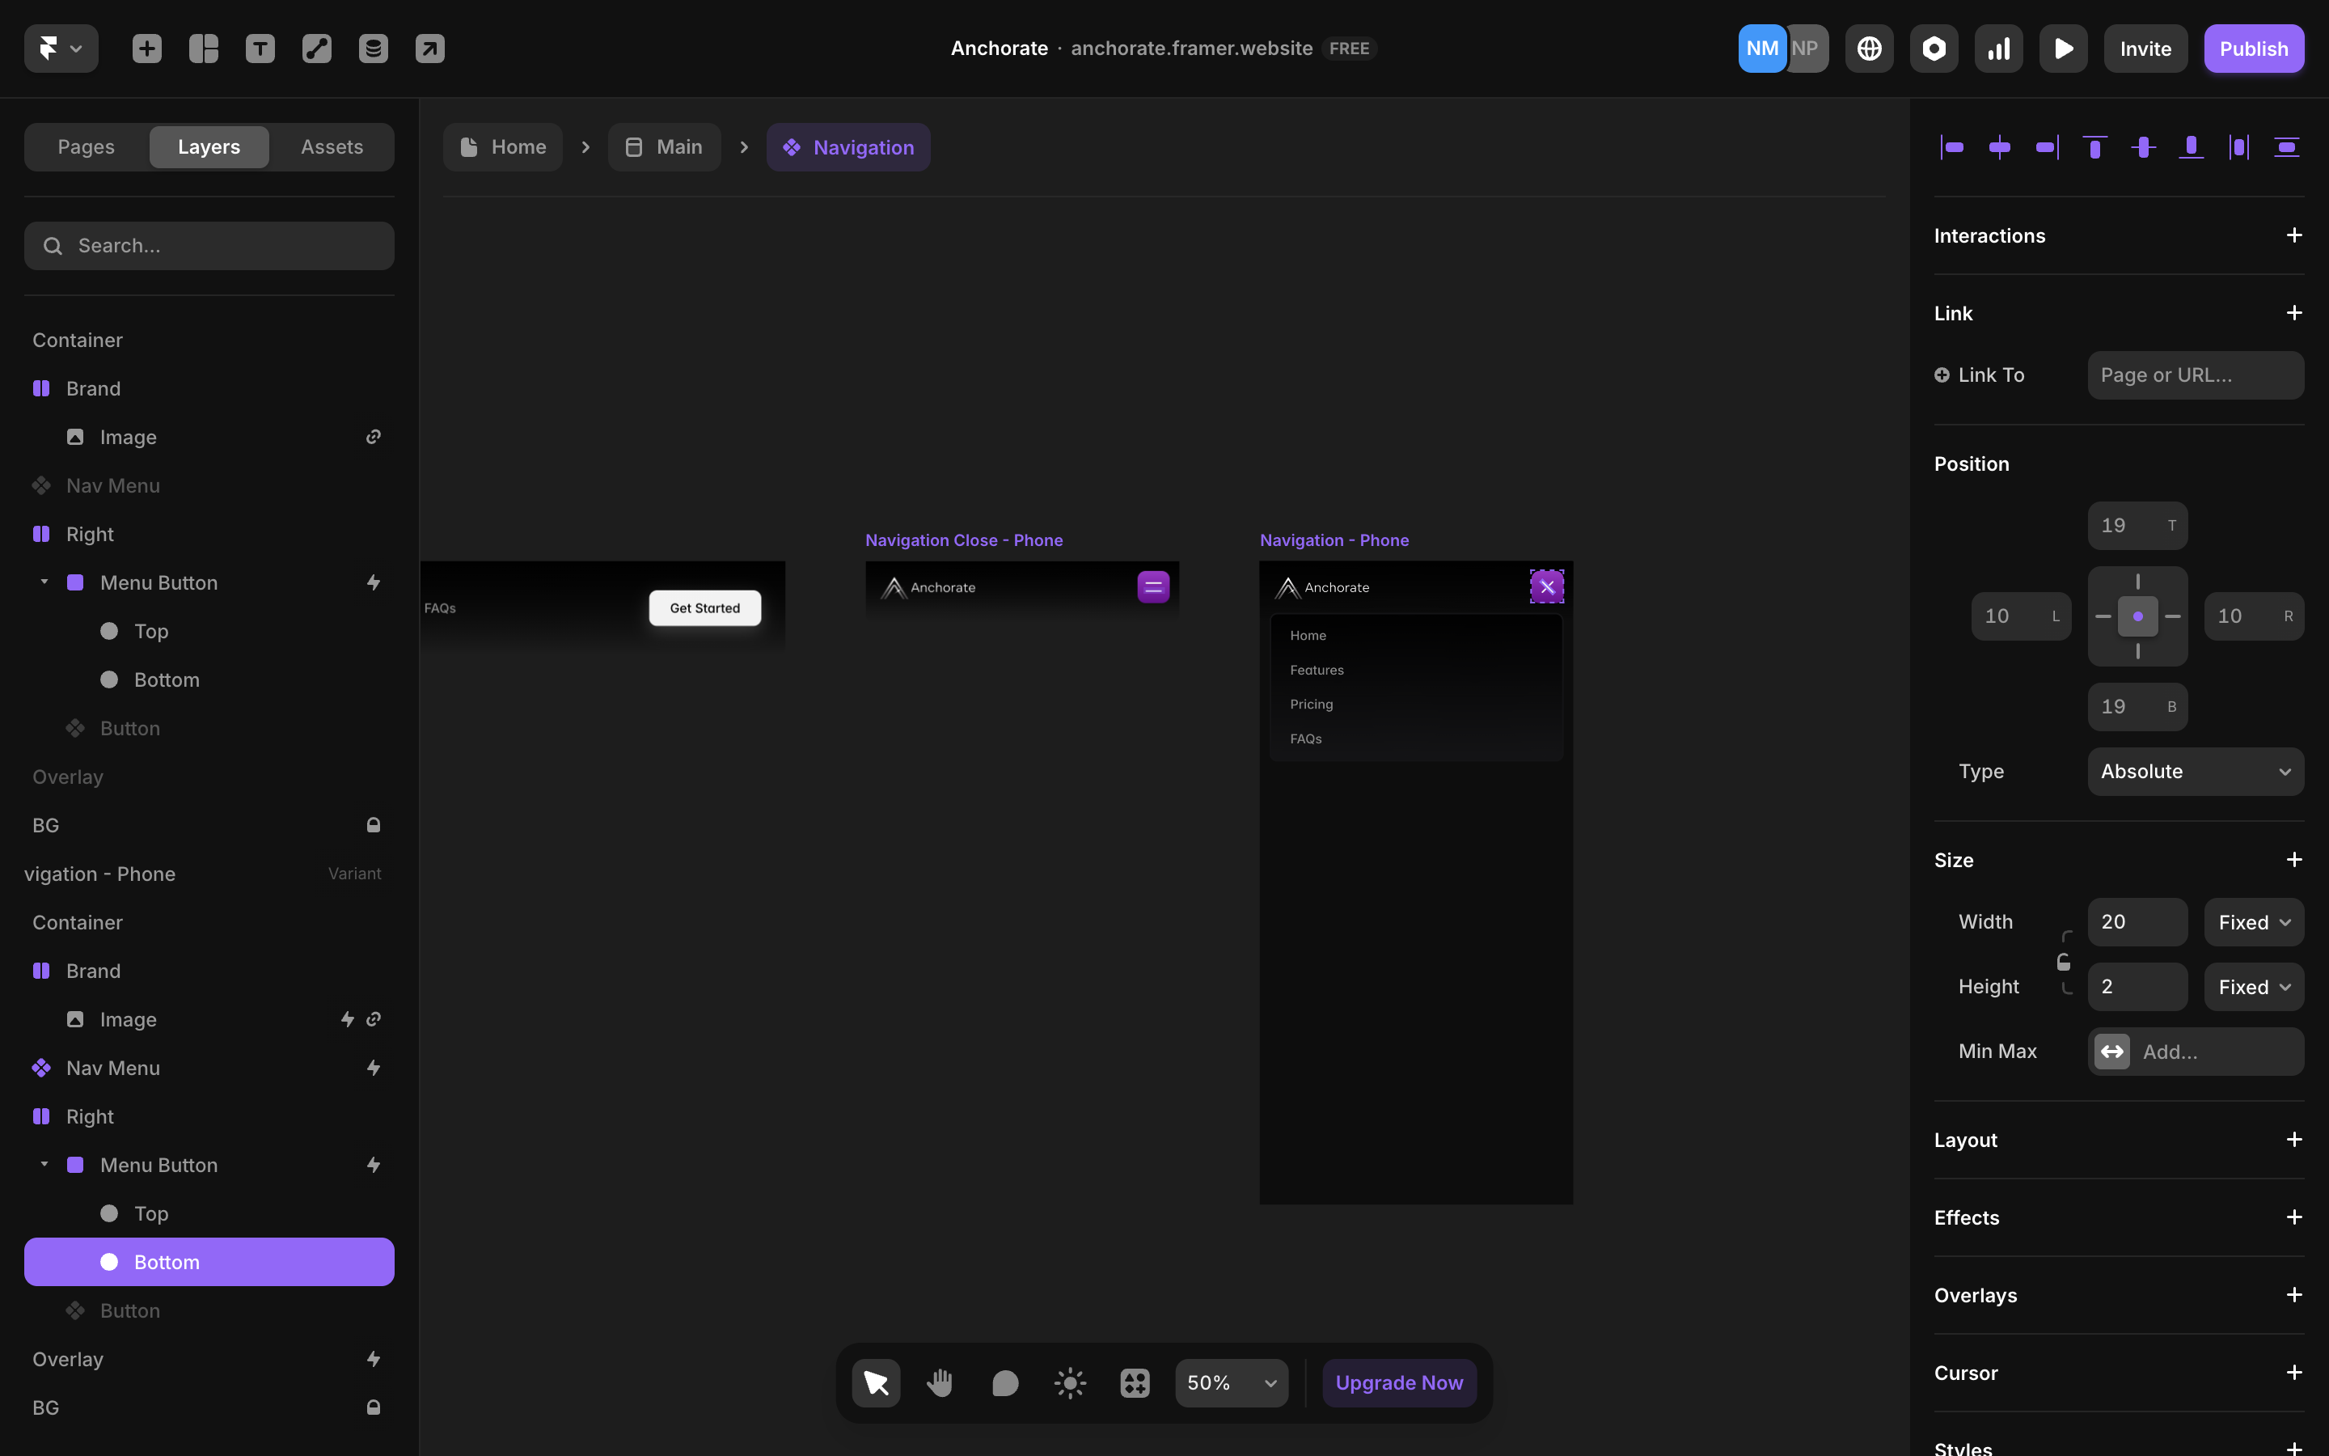Open the CMS database icon
This screenshot has width=2329, height=1456.
click(374, 49)
